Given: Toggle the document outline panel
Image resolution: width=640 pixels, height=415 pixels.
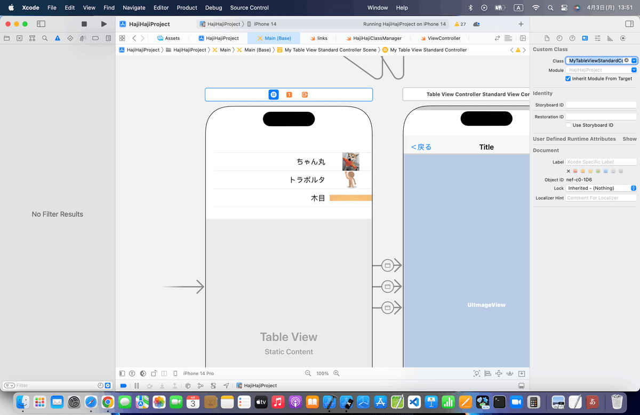Looking at the screenshot, I should pyautogui.click(x=122, y=373).
